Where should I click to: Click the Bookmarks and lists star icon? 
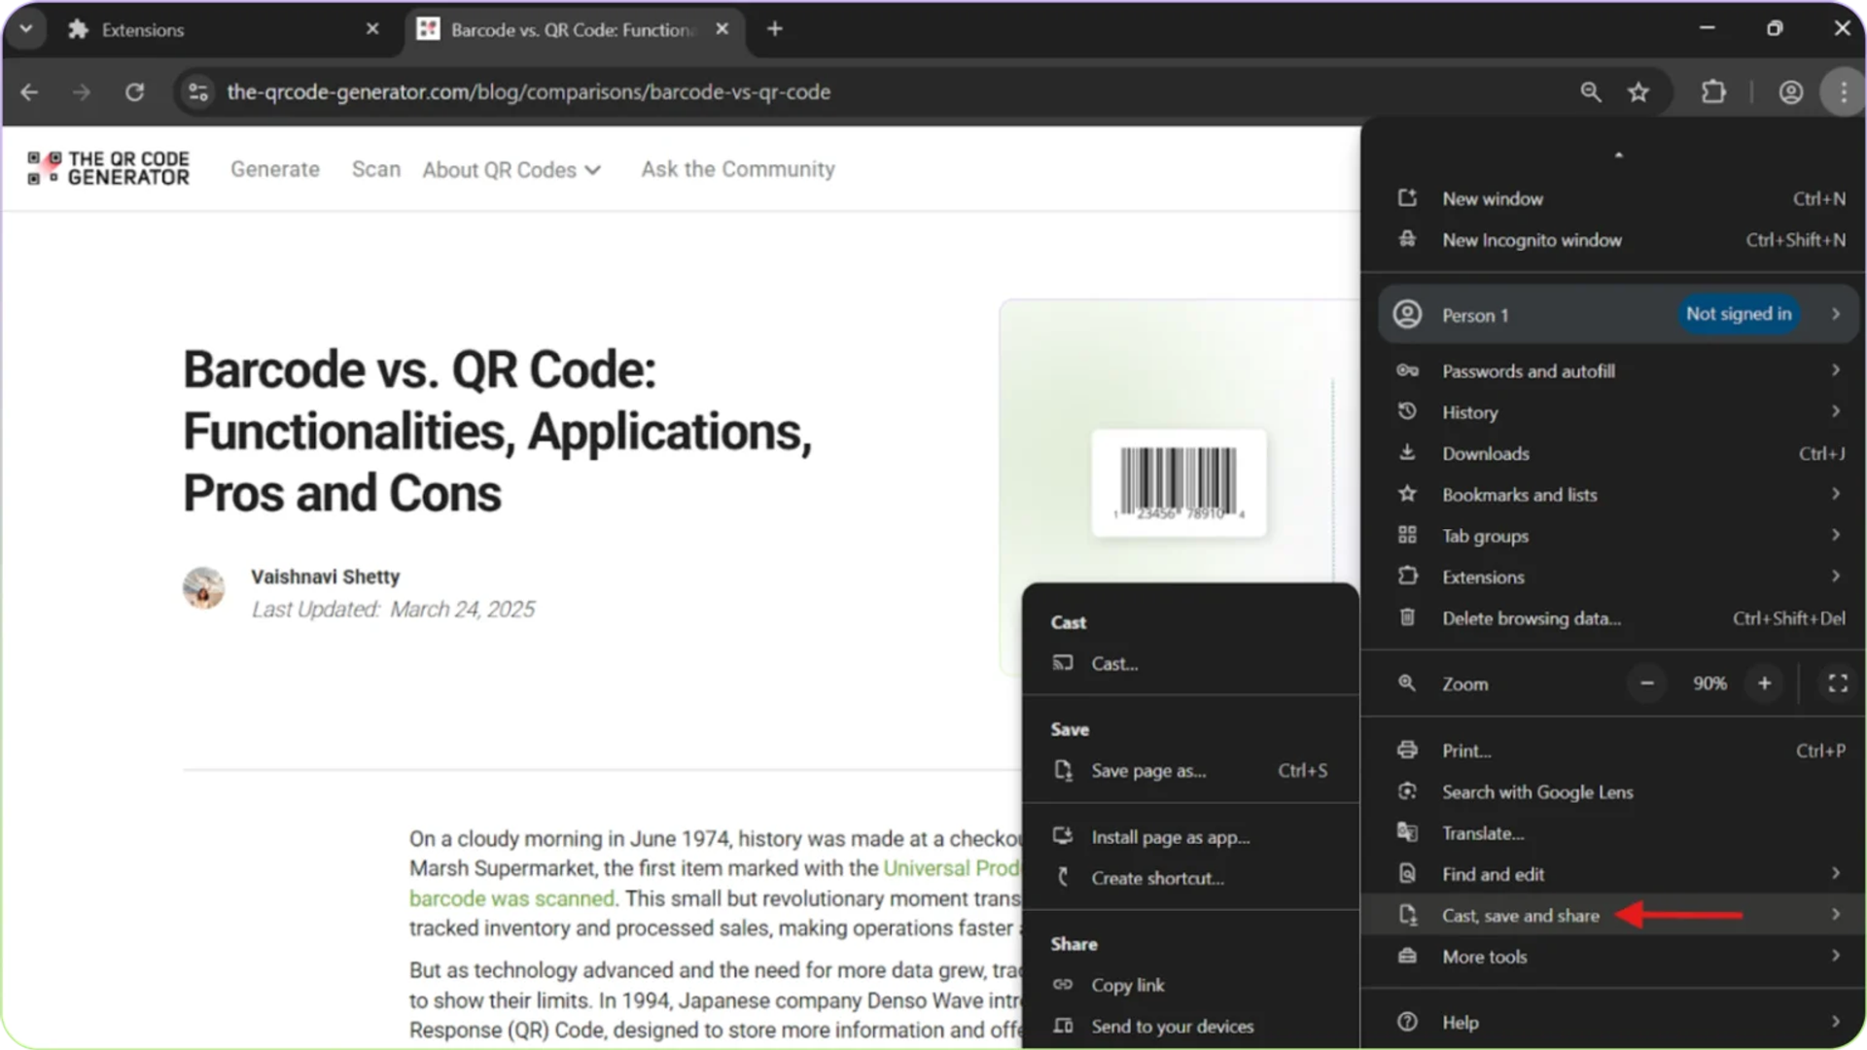[x=1407, y=494]
